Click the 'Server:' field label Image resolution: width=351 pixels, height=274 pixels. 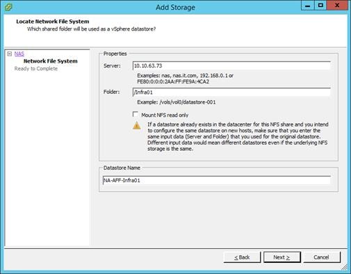[112, 66]
